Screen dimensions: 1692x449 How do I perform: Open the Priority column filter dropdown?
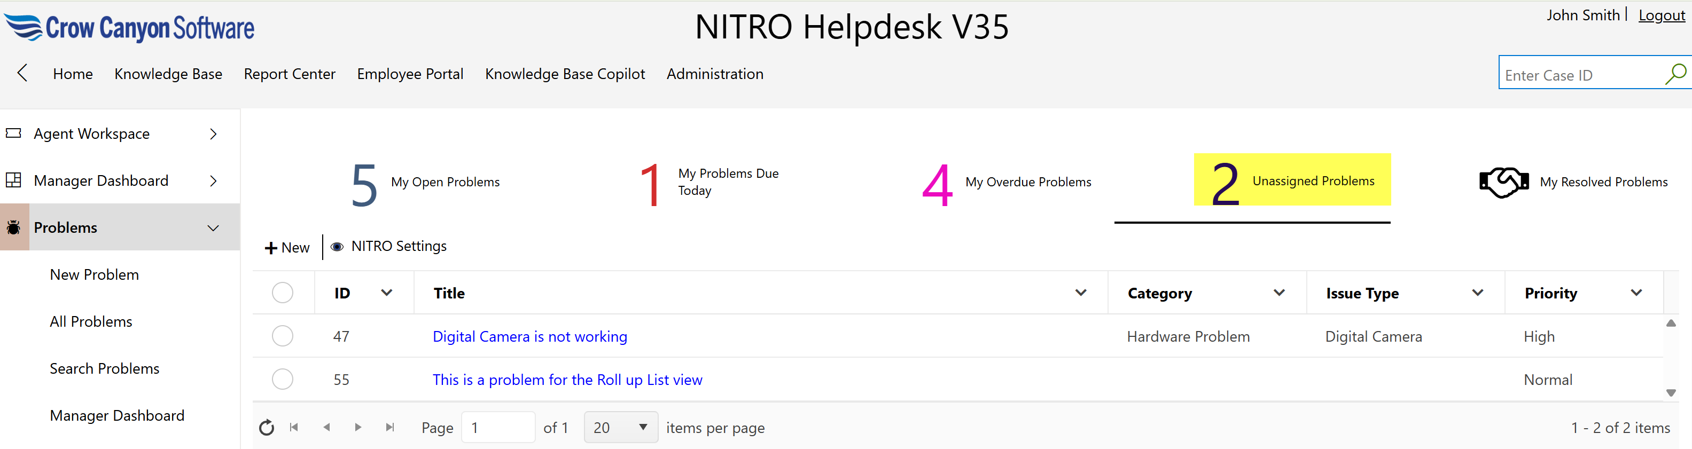coord(1636,293)
